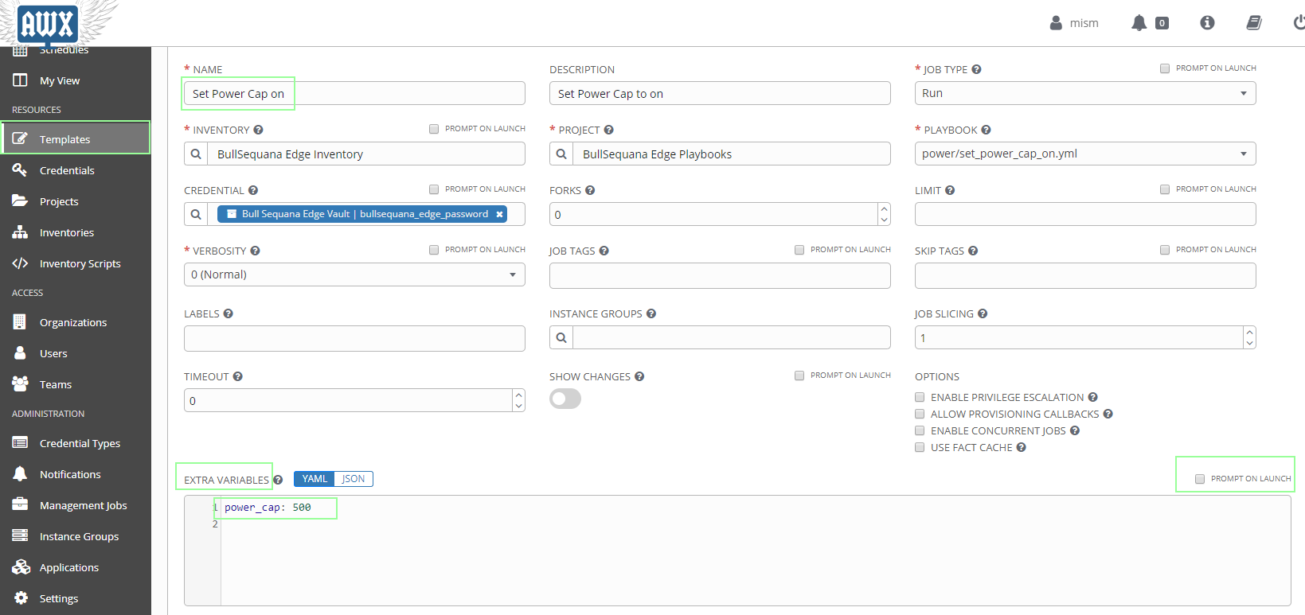This screenshot has height=615, width=1305.
Task: Enable Inventory prompt on launch
Action: [434, 129]
